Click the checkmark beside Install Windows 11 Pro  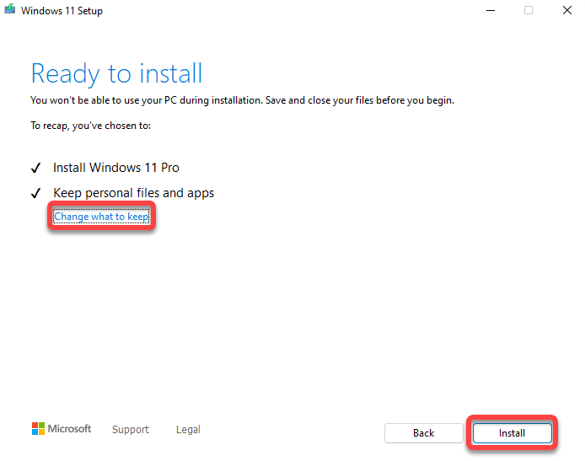point(35,169)
